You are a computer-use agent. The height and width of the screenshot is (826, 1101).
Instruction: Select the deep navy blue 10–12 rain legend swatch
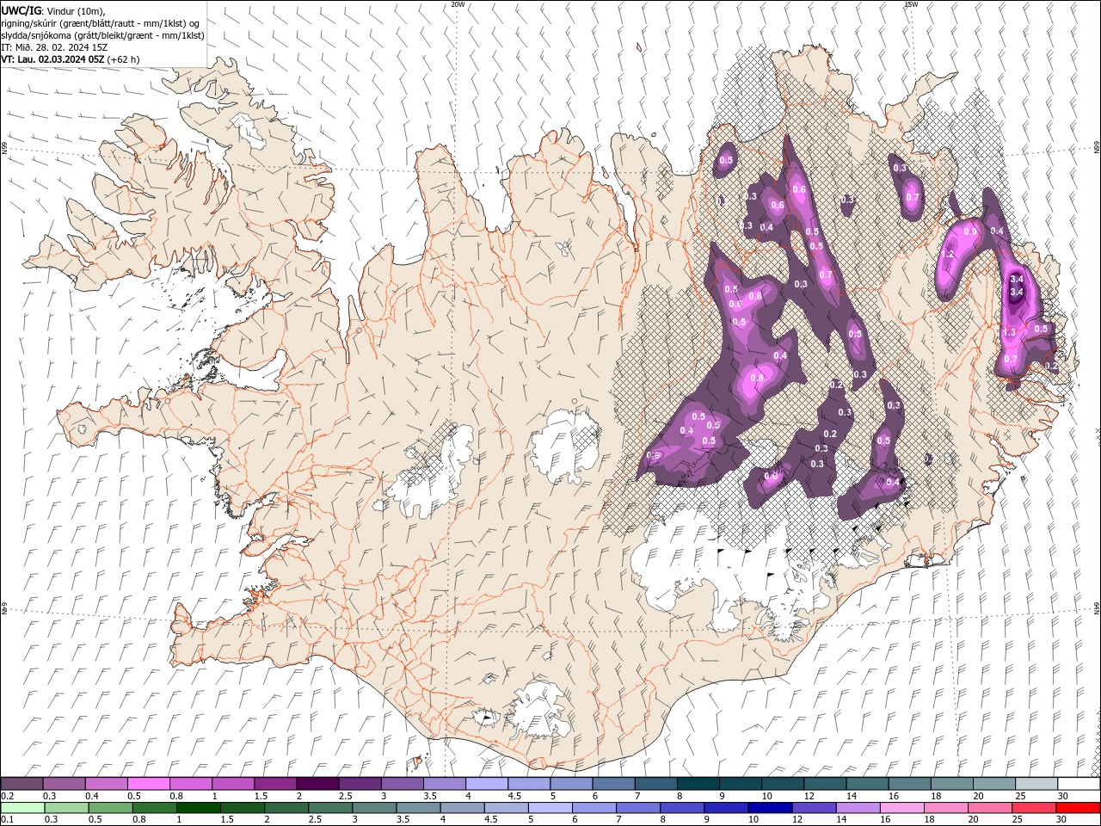click(770, 808)
